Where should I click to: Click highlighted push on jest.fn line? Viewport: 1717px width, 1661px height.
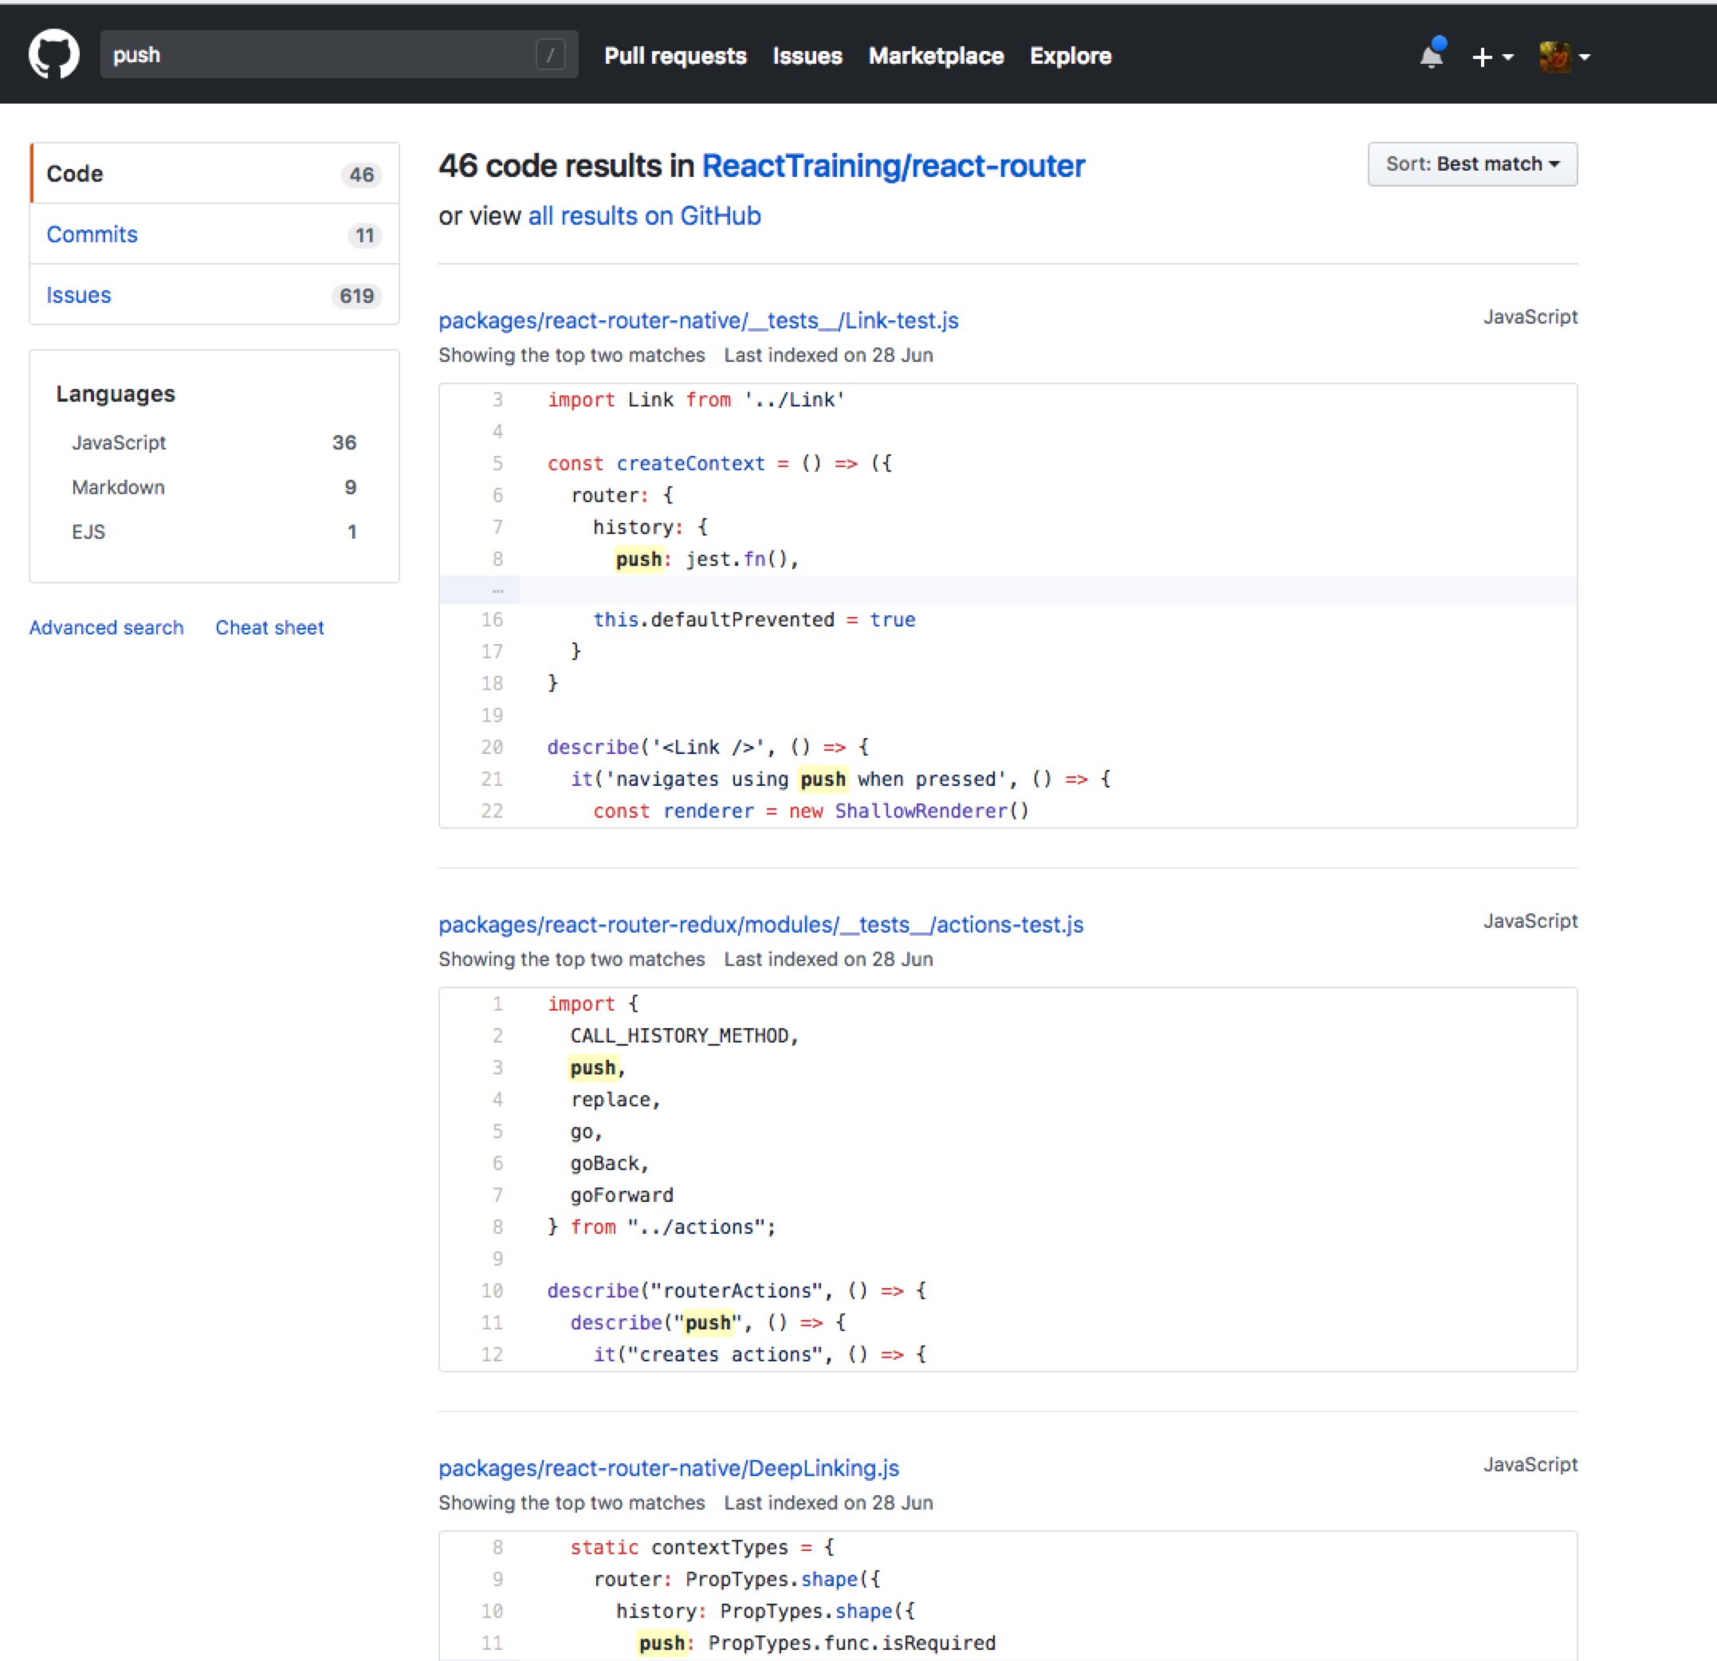[x=638, y=559]
